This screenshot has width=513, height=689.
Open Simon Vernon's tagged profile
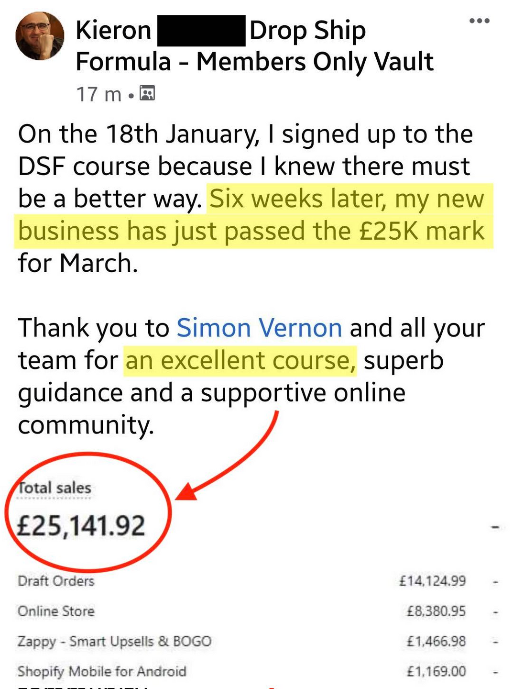[x=259, y=328]
